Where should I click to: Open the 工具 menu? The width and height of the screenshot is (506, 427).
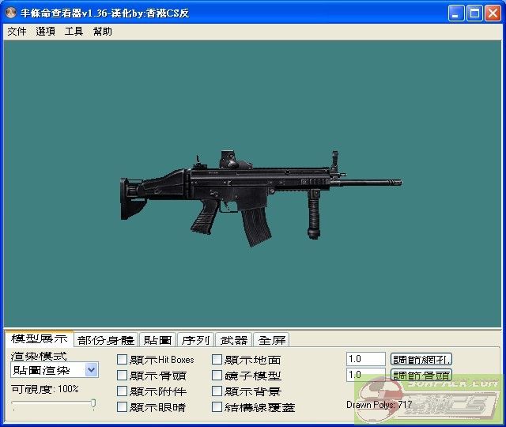[74, 32]
